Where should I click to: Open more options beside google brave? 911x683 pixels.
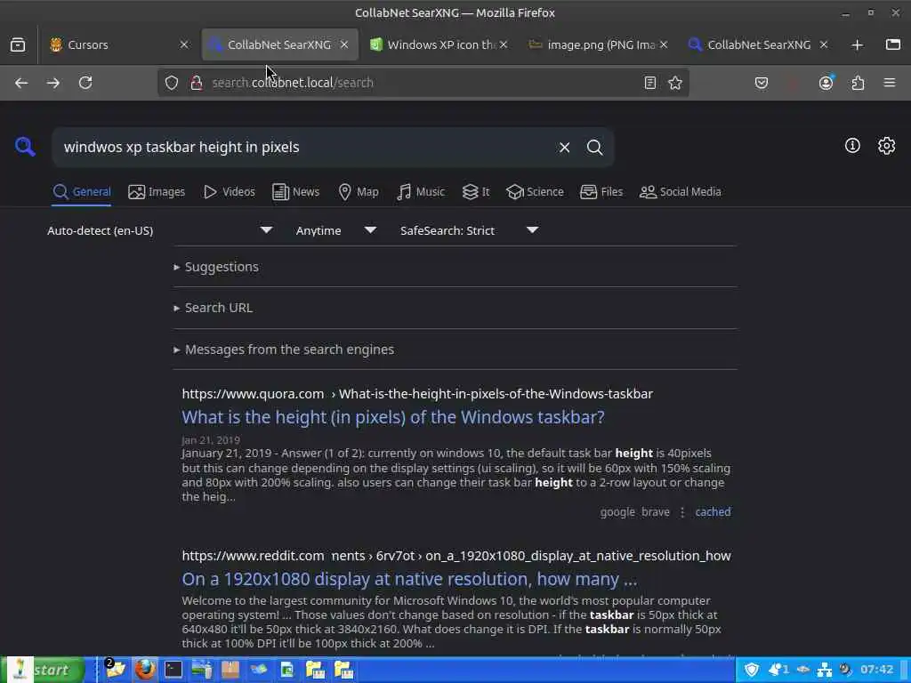pyautogui.click(x=682, y=512)
